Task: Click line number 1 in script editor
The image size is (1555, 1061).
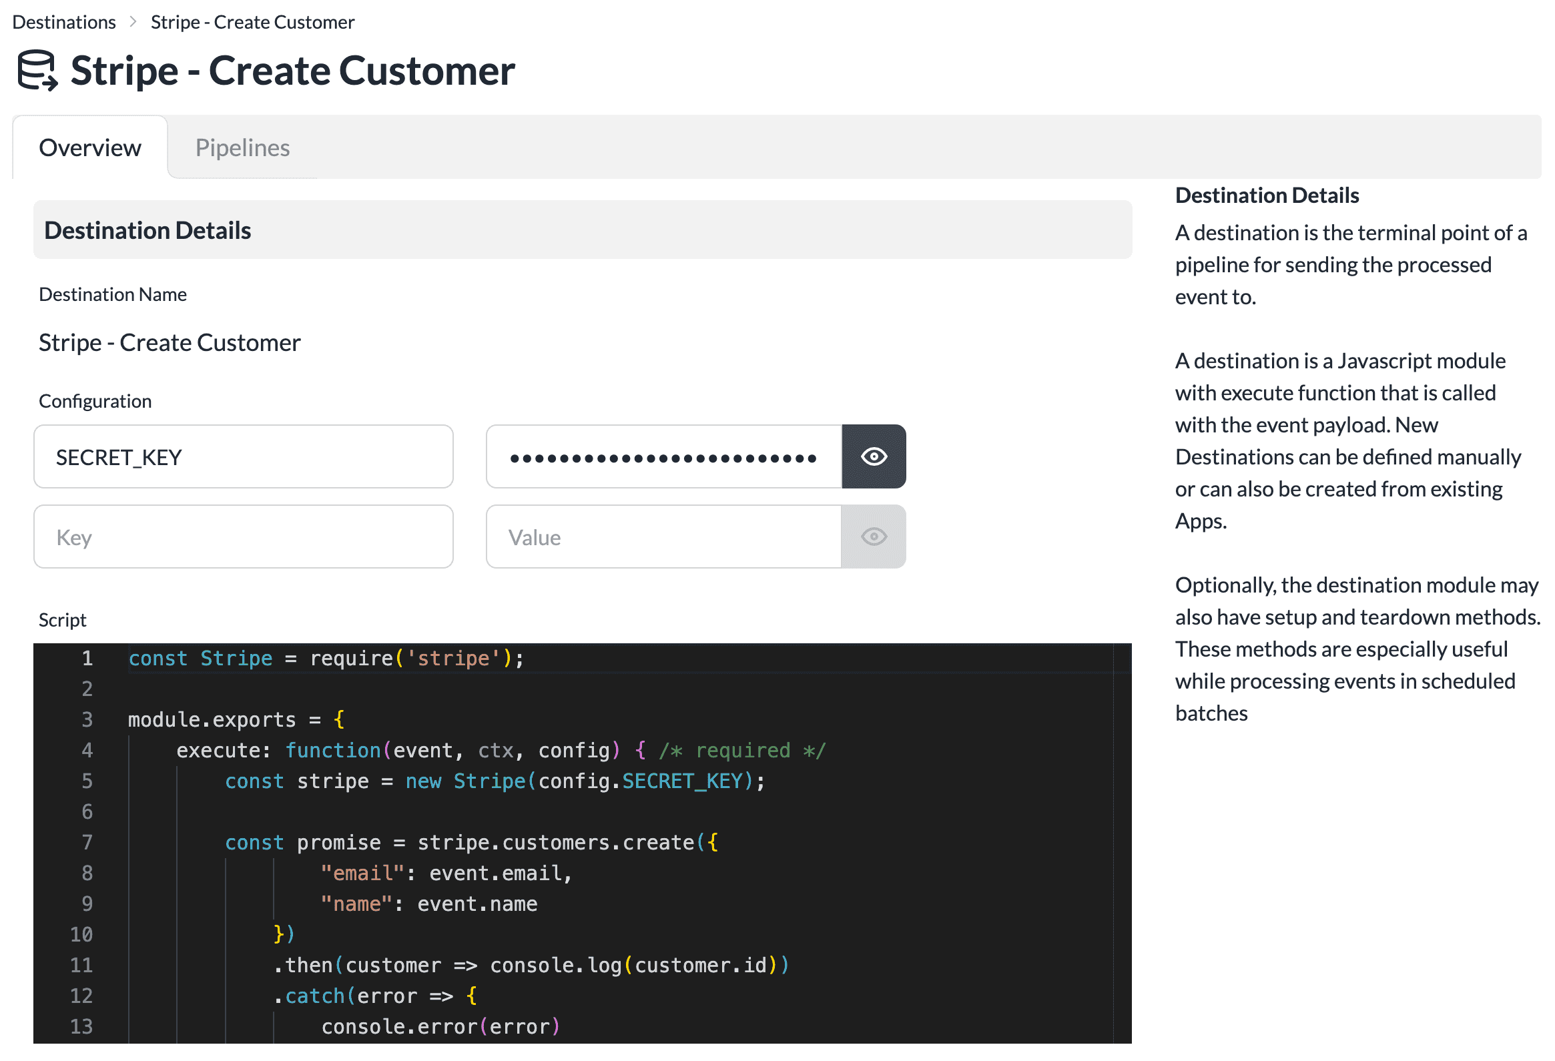Action: pyautogui.click(x=87, y=659)
